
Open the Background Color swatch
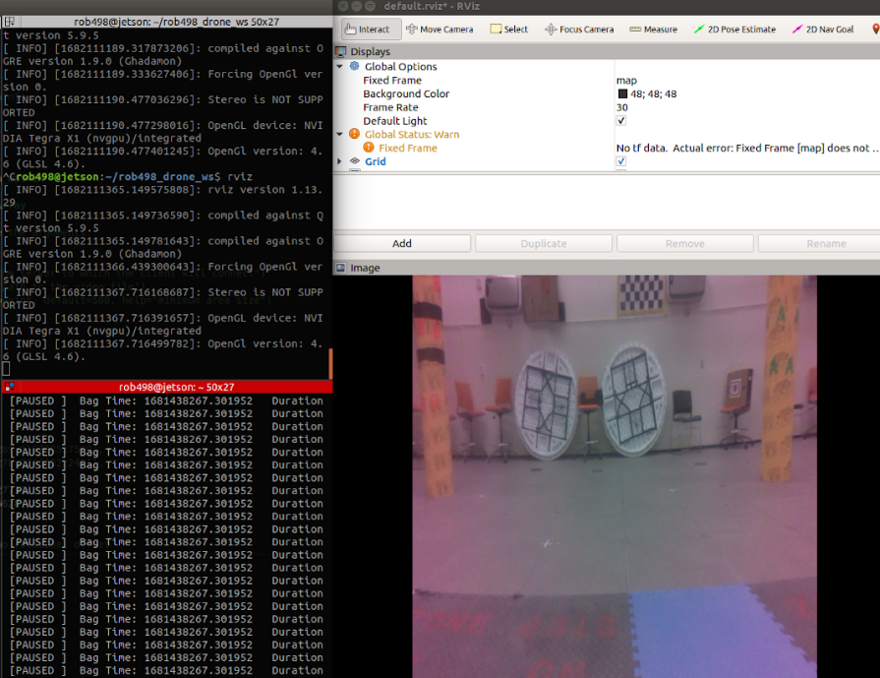pos(622,94)
